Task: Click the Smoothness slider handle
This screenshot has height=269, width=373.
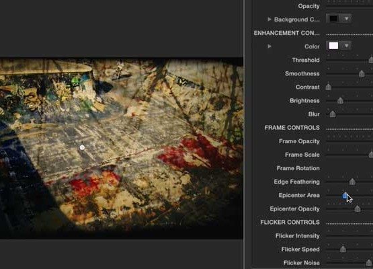Action: pos(362,73)
